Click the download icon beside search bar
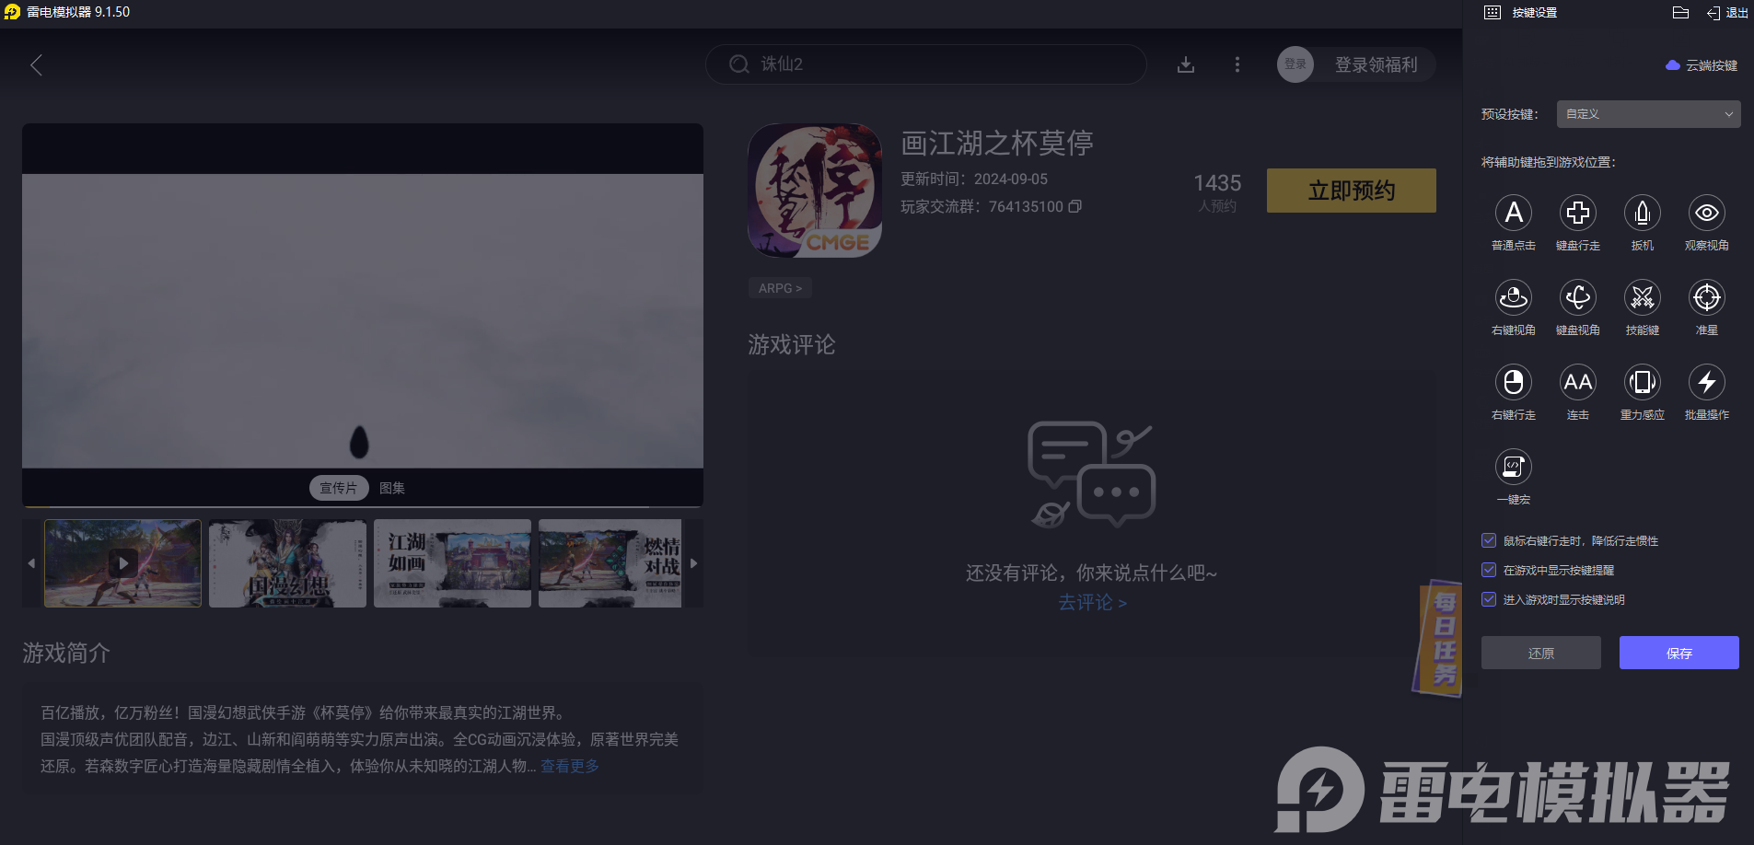Image resolution: width=1754 pixels, height=845 pixels. tap(1186, 64)
